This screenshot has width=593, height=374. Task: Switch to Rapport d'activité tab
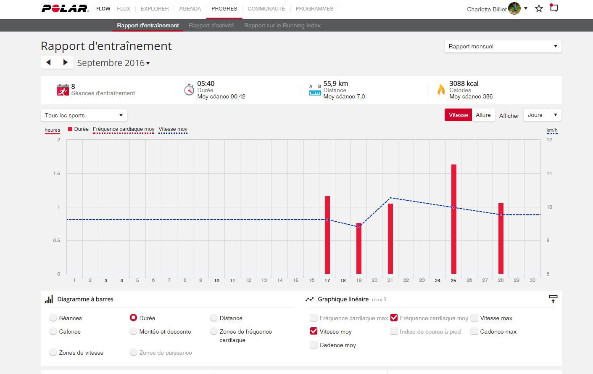click(211, 25)
